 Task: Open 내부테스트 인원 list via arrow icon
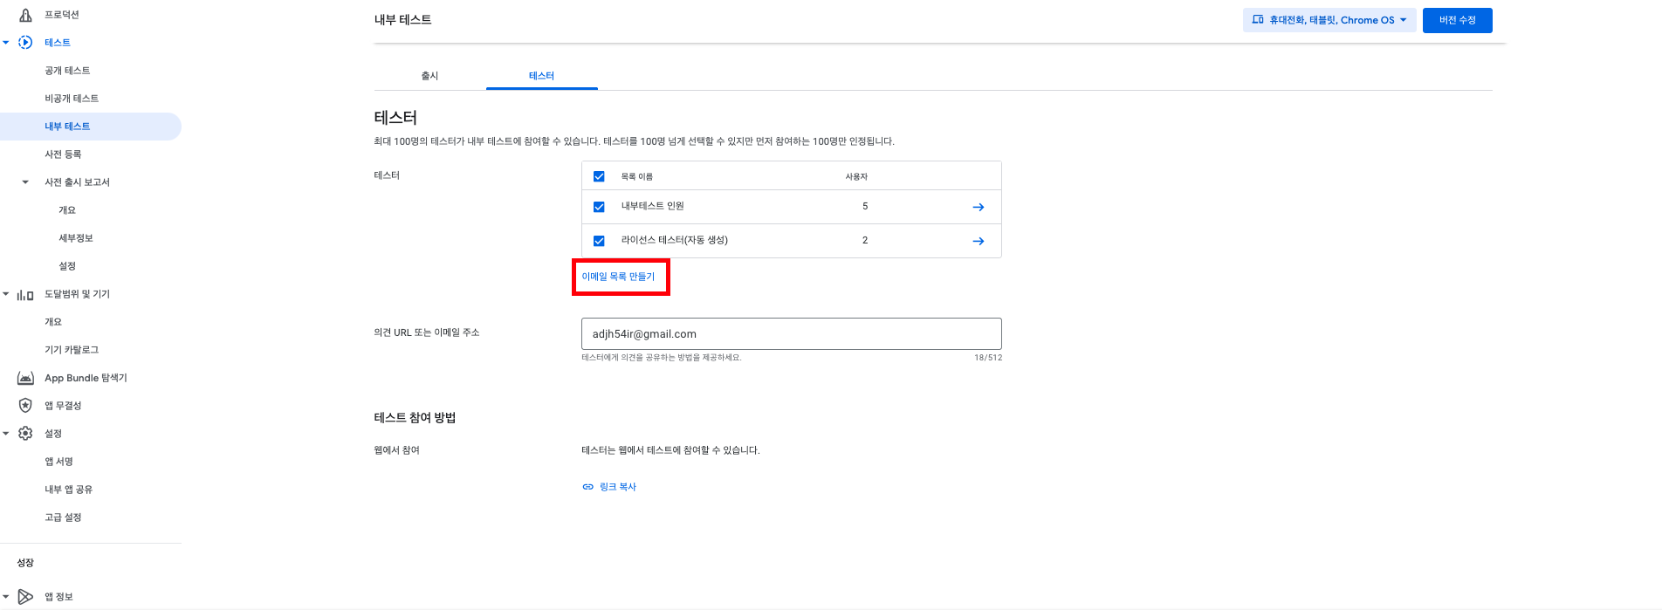click(979, 207)
